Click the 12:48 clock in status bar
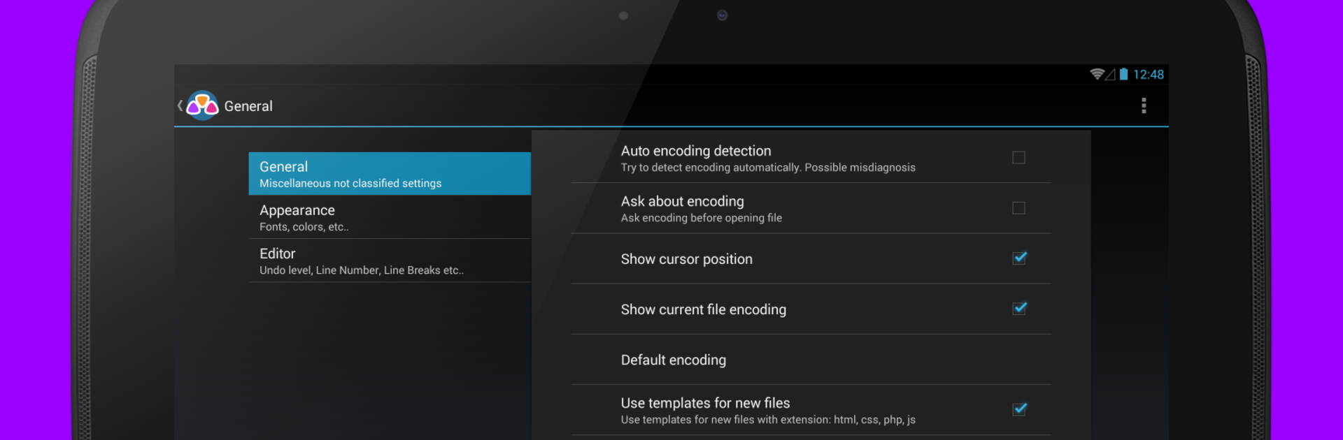Image resolution: width=1343 pixels, height=440 pixels. point(1148,74)
